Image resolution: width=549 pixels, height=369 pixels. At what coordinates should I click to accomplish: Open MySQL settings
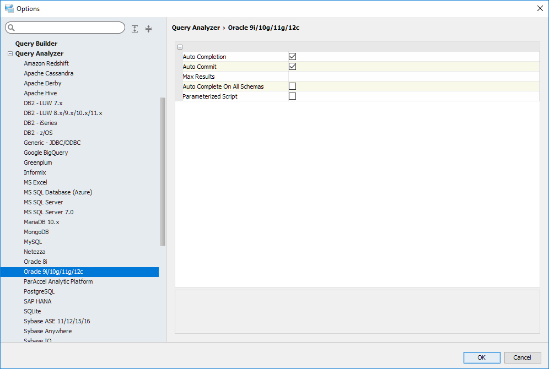pos(33,242)
